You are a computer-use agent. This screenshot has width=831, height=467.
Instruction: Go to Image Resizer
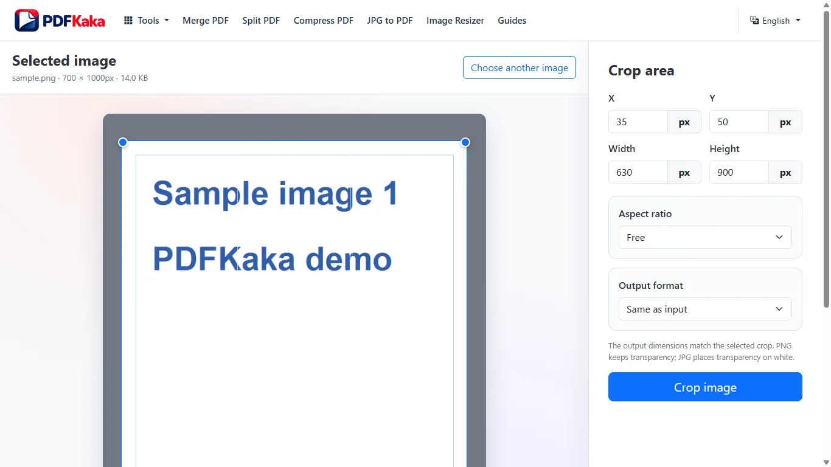pos(455,21)
